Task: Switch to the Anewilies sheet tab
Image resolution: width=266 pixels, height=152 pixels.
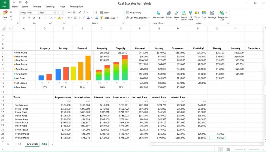Action: [33, 144]
